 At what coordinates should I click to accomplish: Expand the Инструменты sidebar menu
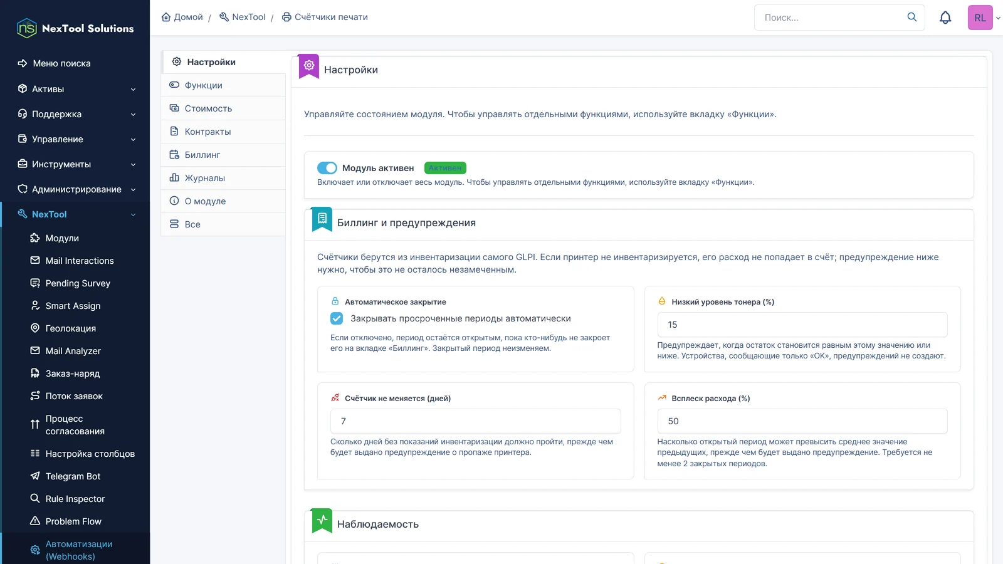[76, 164]
